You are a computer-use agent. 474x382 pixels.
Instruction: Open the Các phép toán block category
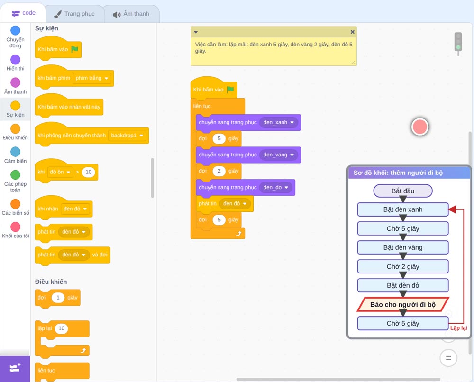[16, 181]
